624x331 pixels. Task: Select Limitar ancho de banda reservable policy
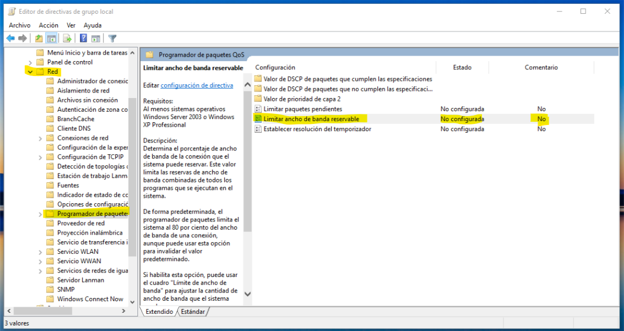tap(311, 119)
